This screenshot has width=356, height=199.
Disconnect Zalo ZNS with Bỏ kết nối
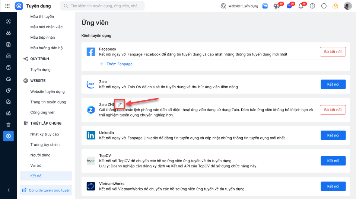point(333,110)
